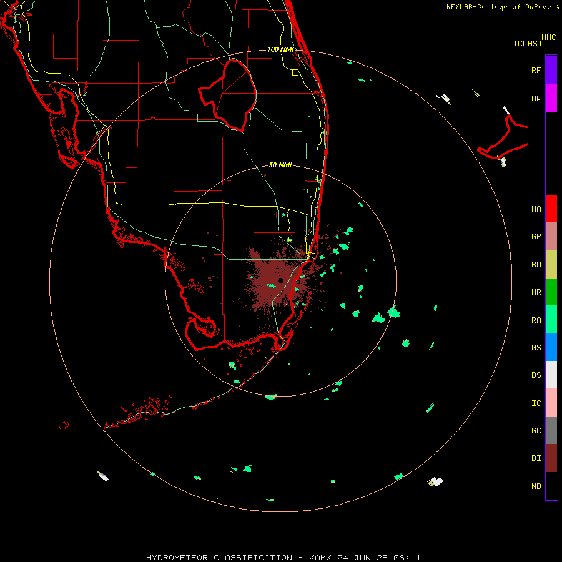562x562 pixels.
Task: Click the "BD" legend label
Action: pos(536,265)
